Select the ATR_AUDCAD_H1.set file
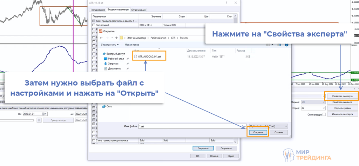The image size is (359, 166). tap(149, 56)
